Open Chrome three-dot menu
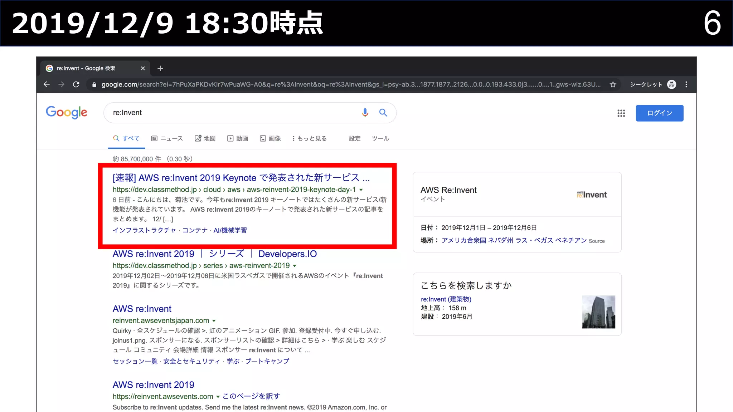 click(686, 84)
